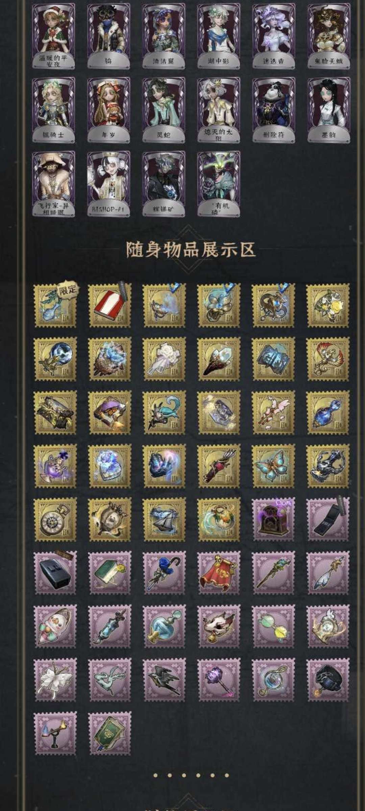Select the black flip phone accessory
The width and height of the screenshot is (365, 811).
(328, 519)
